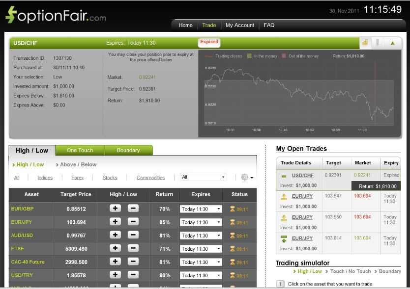Click the plus High button for EUR/GBP
The height and width of the screenshot is (289, 410).
point(116,209)
